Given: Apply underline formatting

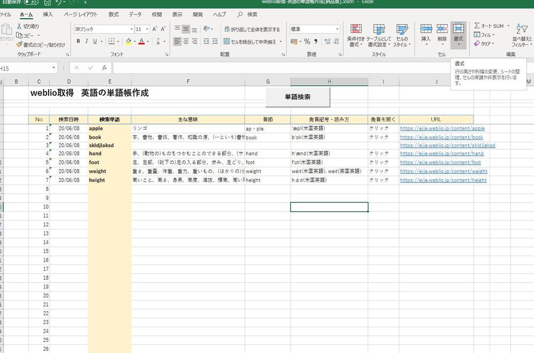Looking at the screenshot, I should click(x=95, y=41).
